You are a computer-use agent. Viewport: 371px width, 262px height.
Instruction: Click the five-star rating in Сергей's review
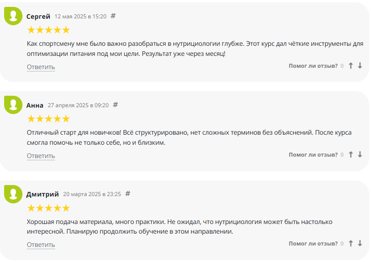(x=49, y=30)
